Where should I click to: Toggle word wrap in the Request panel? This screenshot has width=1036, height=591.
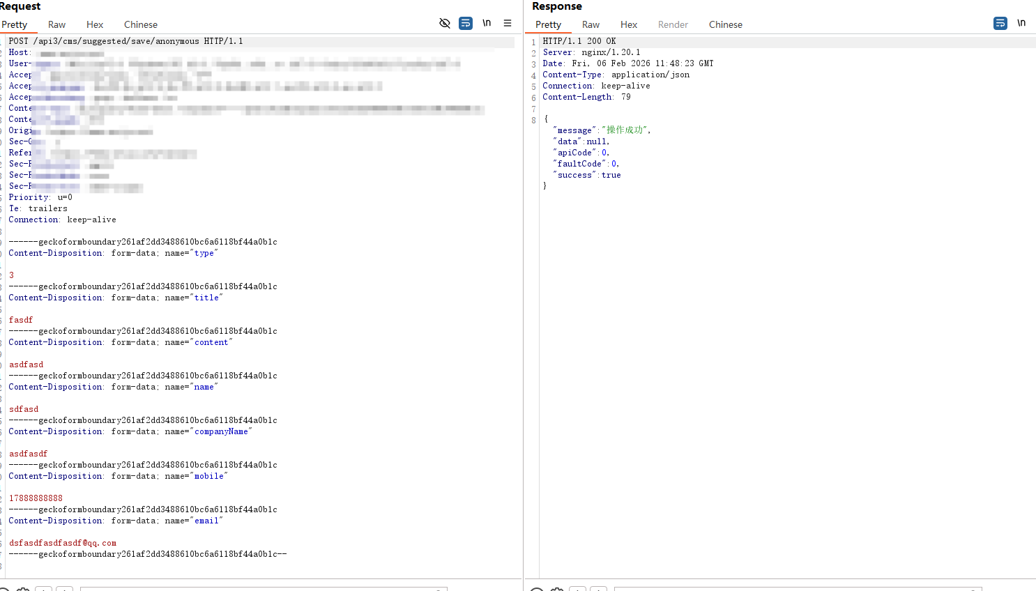pyautogui.click(x=466, y=23)
